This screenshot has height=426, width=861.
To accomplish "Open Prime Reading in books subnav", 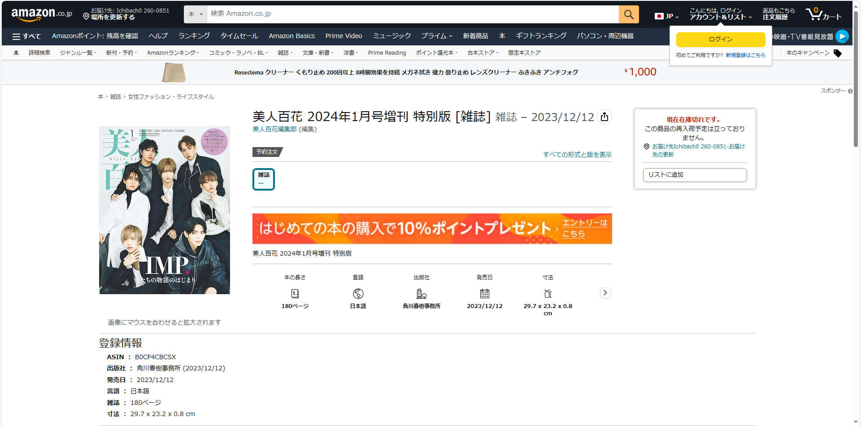I will coord(387,53).
